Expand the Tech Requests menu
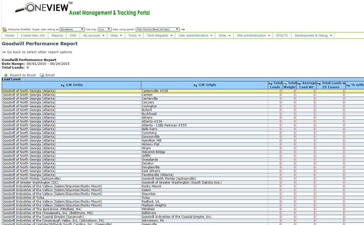This screenshot has height=225, width=364. click(160, 36)
